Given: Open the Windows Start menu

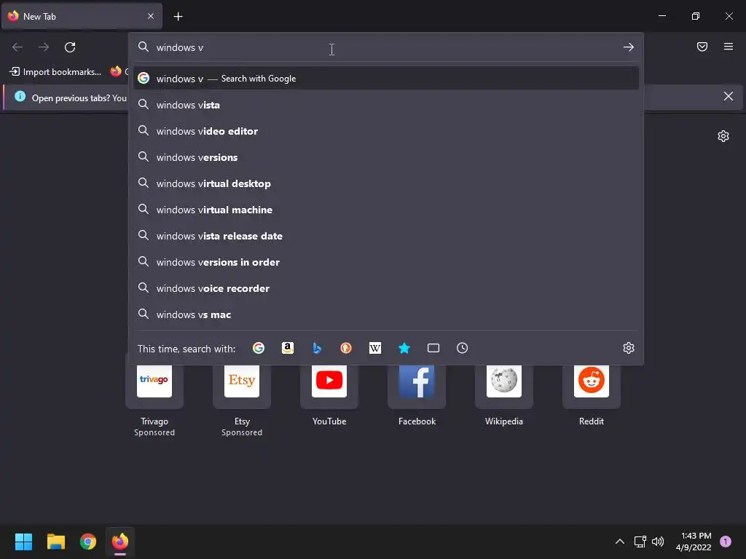Looking at the screenshot, I should 23,542.
